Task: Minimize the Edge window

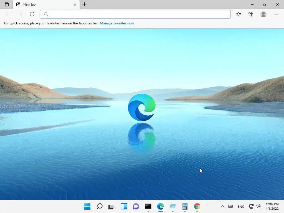Action: (252, 4)
